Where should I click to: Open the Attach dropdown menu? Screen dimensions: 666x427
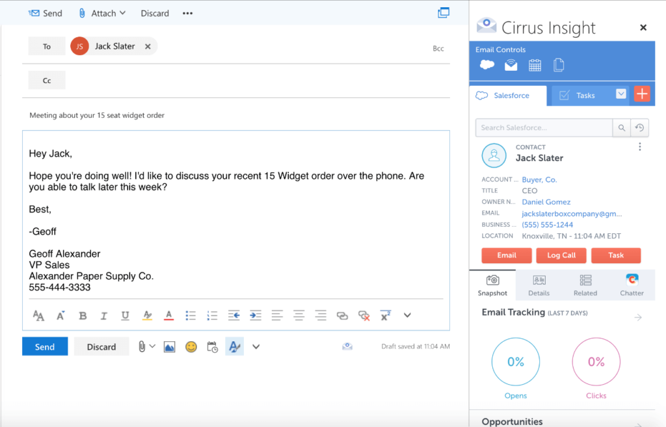point(102,13)
